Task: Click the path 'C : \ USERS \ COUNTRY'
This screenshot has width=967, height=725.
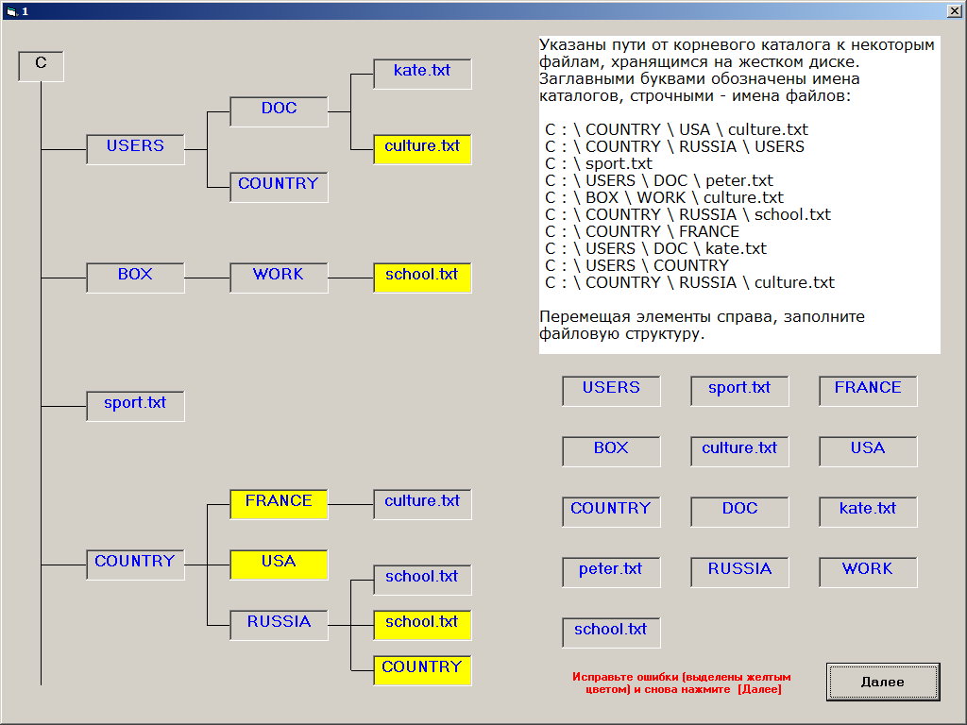Action: [636, 265]
